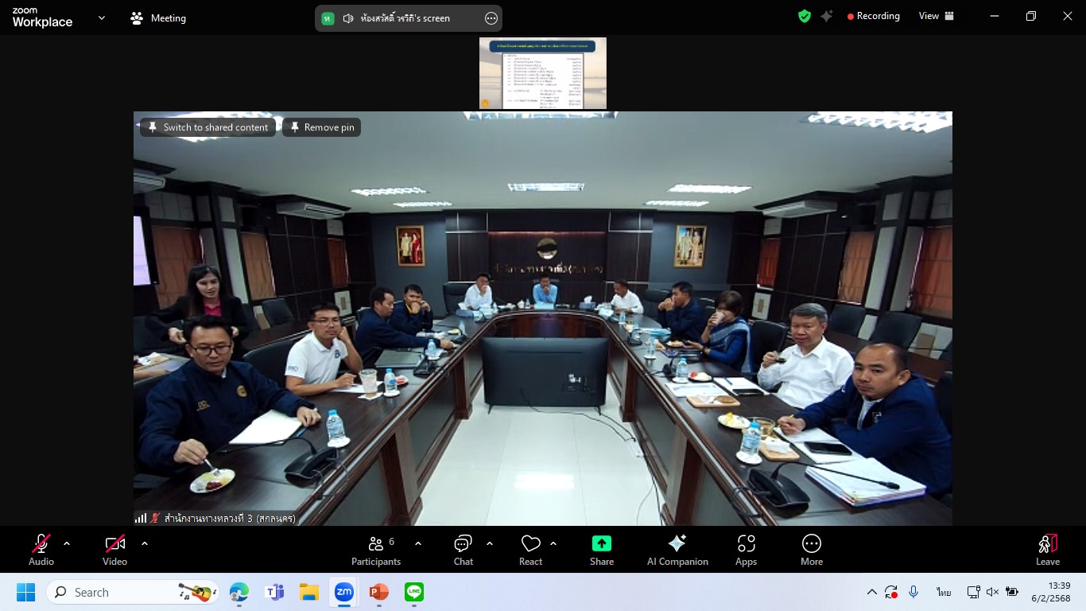The height and width of the screenshot is (611, 1086).
Task: Open the Meeting tab
Action: (158, 18)
